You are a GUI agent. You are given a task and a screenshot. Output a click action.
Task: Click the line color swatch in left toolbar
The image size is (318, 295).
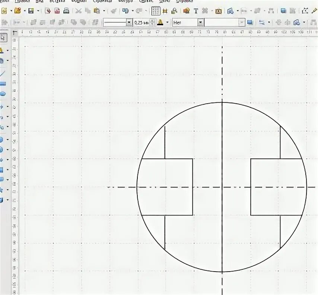click(x=1, y=50)
